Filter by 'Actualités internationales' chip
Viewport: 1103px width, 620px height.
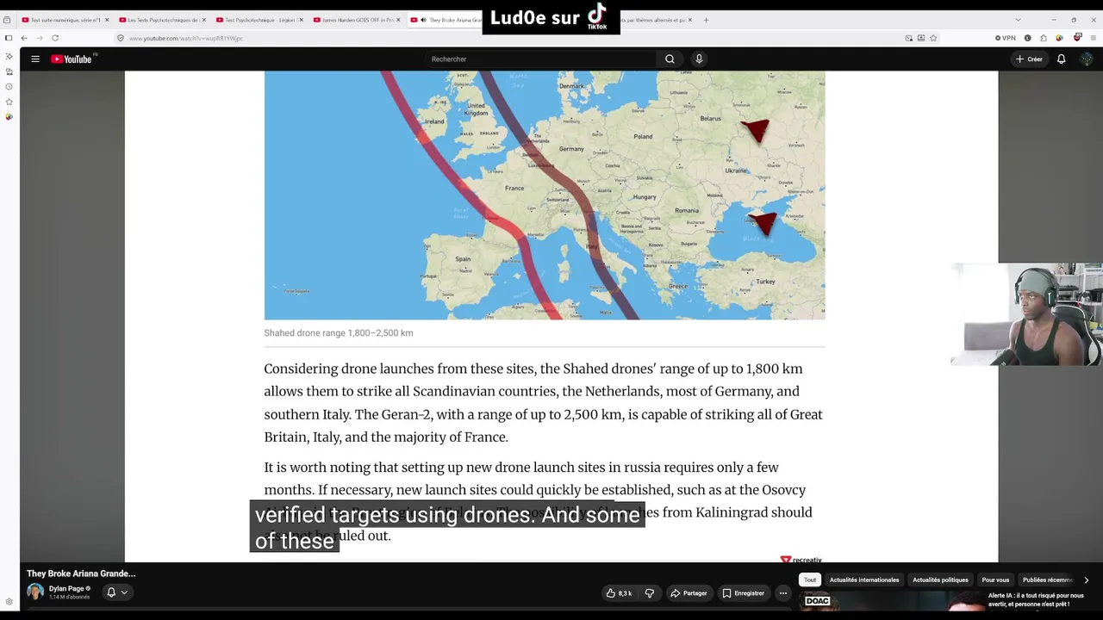[864, 580]
